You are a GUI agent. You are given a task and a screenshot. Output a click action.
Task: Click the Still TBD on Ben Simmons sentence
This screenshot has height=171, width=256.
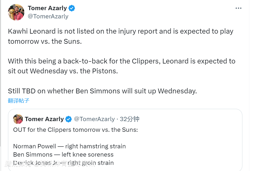(x=102, y=91)
